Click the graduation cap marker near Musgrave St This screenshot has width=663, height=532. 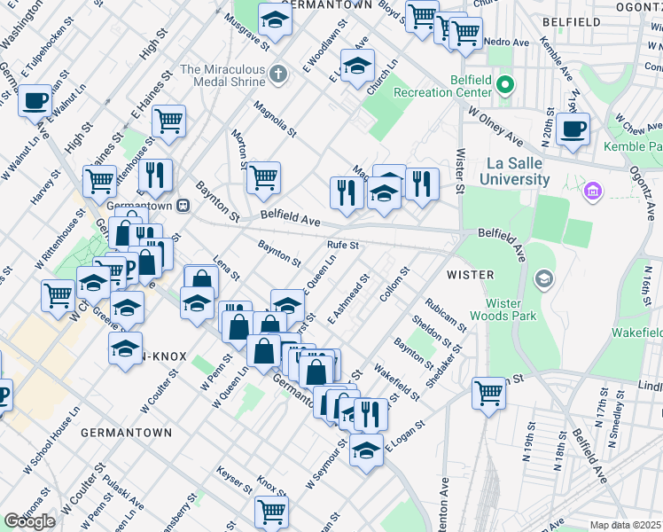276,22
